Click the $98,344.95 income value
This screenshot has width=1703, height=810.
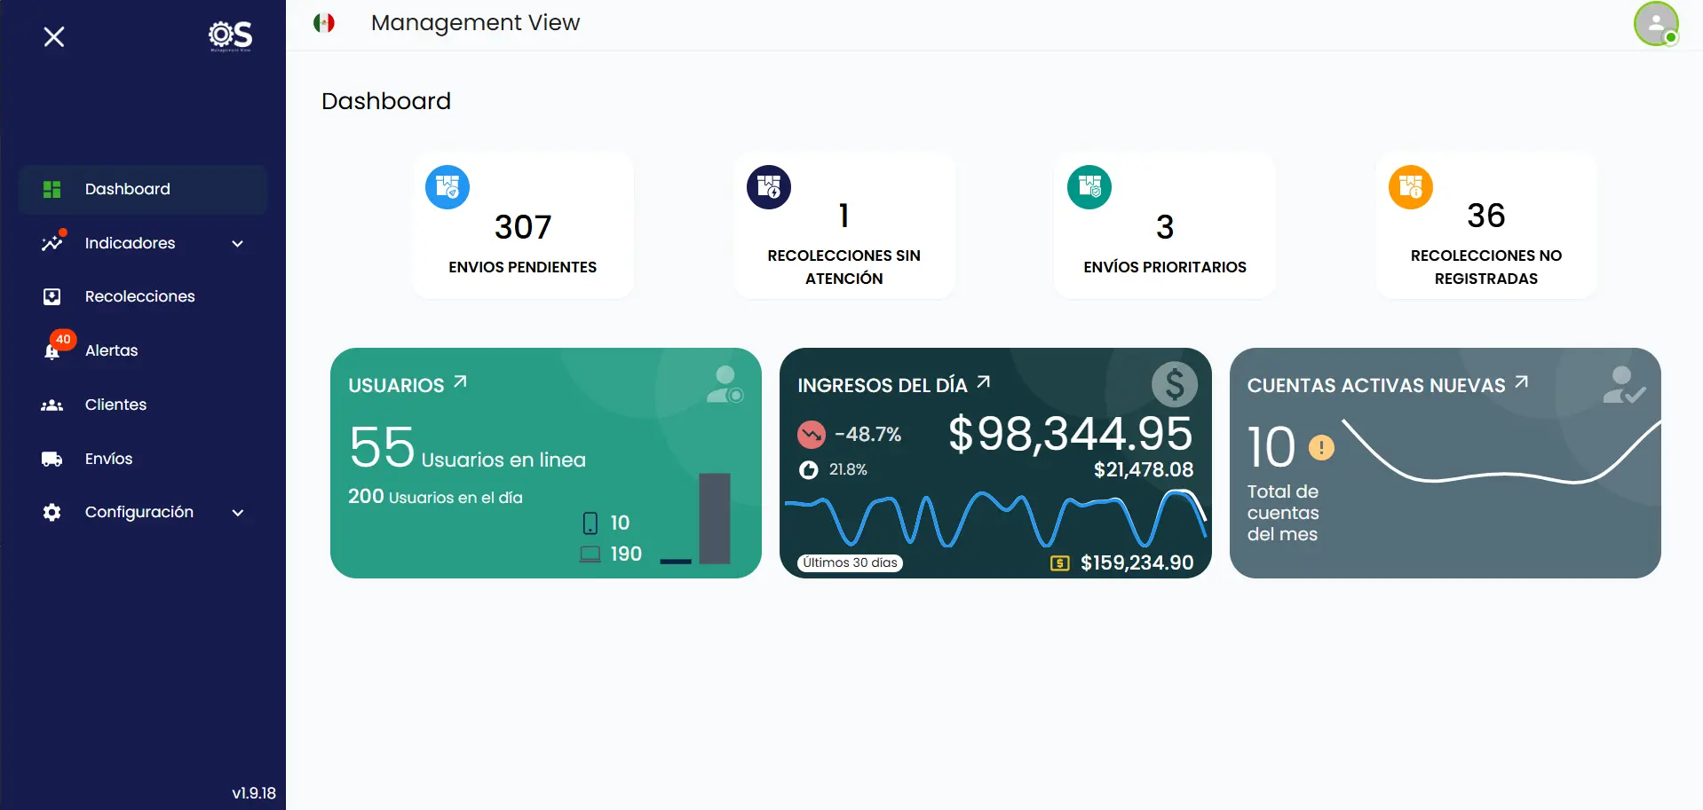point(1071,434)
